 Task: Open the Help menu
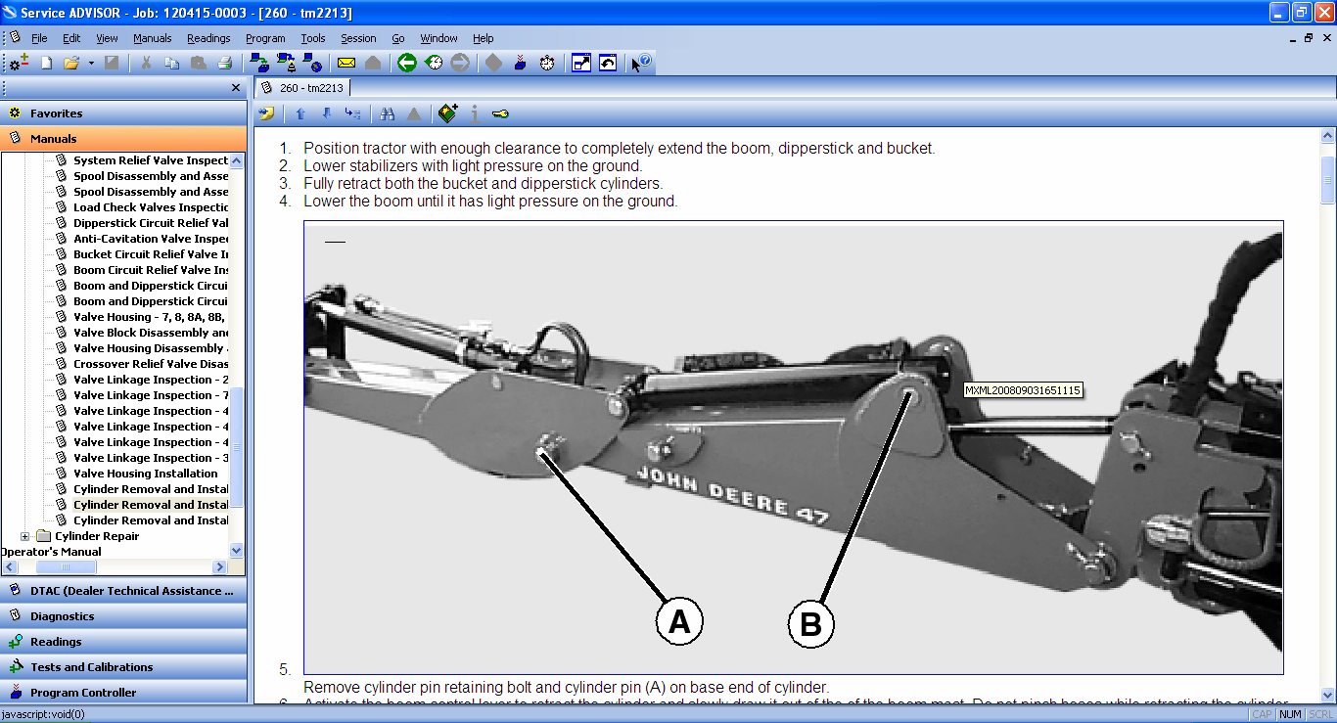(484, 38)
